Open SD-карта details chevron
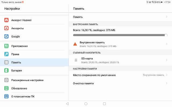Screen dimensions: 172x107 167,60
